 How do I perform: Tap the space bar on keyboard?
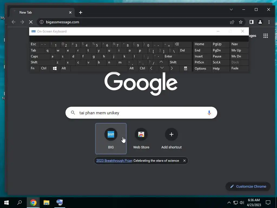coord(99,69)
